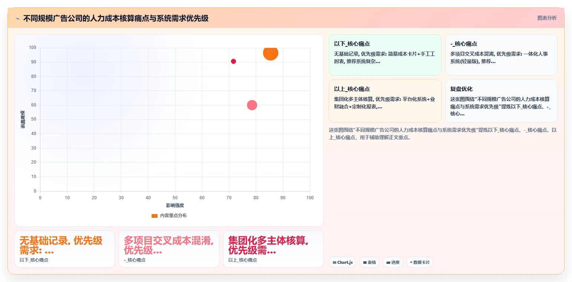Screen dimensions: 572x282
Task: Click the y-axis tick label 100
Action: [x=33, y=47]
